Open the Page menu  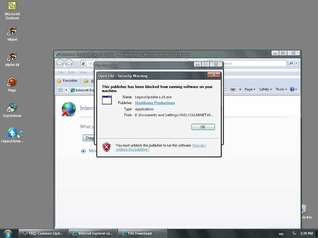coord(250,89)
